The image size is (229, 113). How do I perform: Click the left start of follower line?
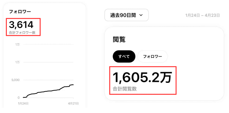coord(24,97)
